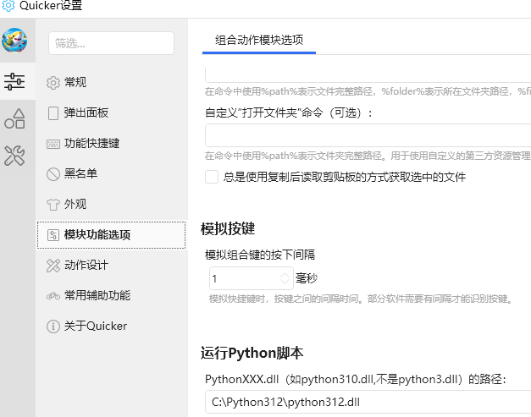Click the 自定义打开文件夹命令 input field

368,135
